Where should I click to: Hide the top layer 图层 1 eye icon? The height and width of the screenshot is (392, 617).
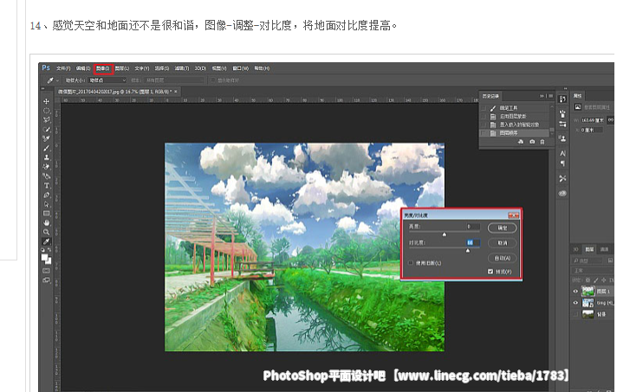tap(575, 292)
